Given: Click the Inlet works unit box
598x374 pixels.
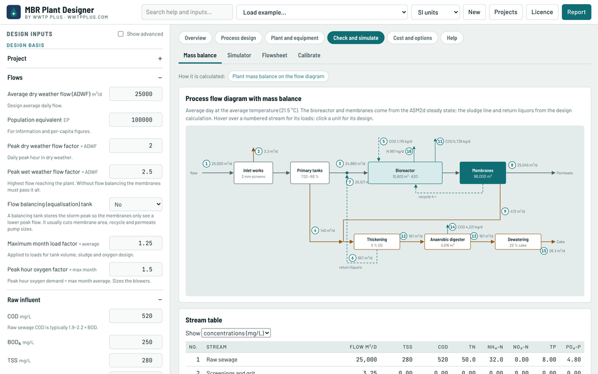Looking at the screenshot, I should tap(253, 173).
